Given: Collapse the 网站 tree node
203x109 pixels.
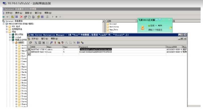Looking at the screenshot, I should (x=7, y=32).
